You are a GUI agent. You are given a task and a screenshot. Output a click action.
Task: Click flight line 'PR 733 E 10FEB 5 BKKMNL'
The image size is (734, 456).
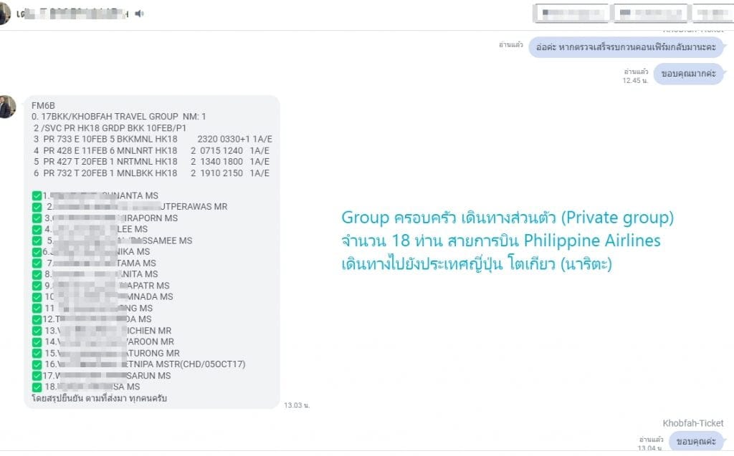coord(153,140)
